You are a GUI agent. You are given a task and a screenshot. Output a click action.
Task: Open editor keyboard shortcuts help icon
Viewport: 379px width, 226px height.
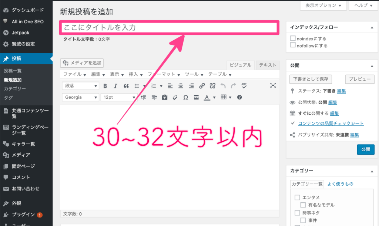[239, 97]
